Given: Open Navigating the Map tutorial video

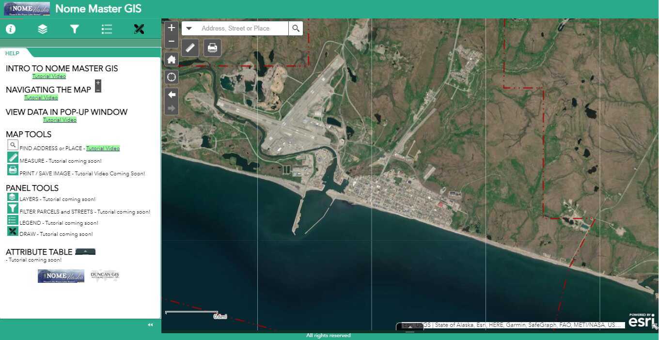Looking at the screenshot, I should [41, 97].
